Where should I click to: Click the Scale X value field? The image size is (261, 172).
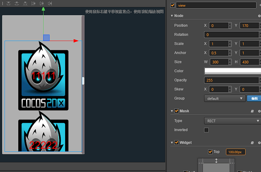(x=219, y=44)
